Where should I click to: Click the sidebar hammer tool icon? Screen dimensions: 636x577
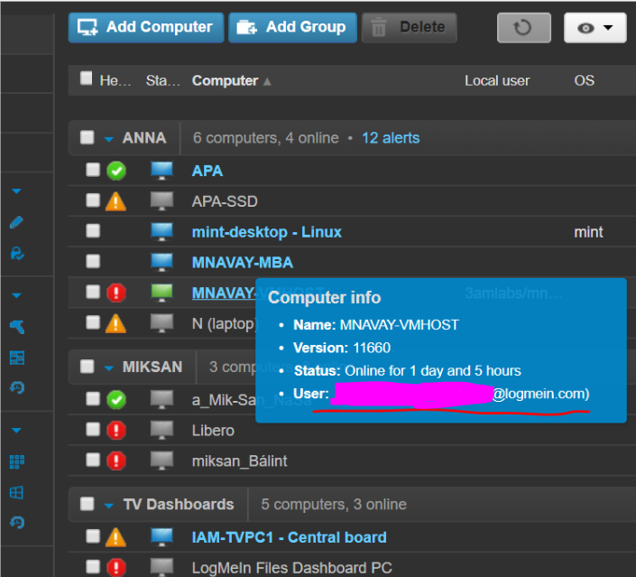[17, 327]
